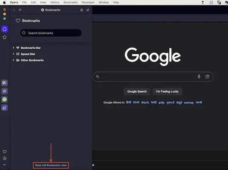Open the Developer menu
228x170 pixels.
coord(88,2)
